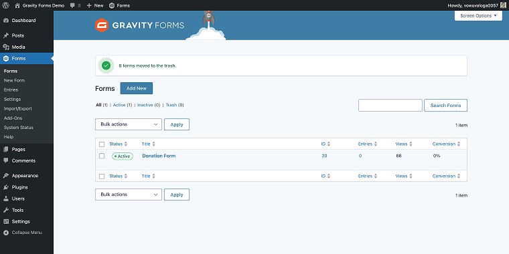Screen dimensions: 509x254
Task: Expand the Screen Options panel
Action: (478, 15)
